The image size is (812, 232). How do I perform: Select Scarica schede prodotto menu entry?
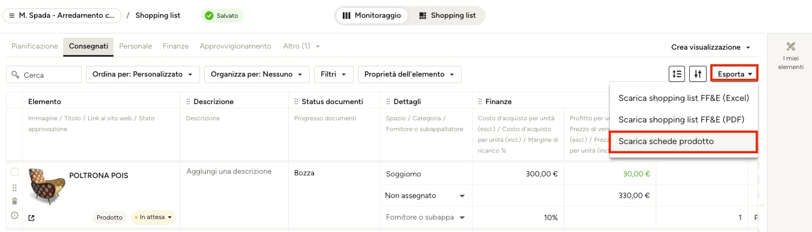point(683,141)
